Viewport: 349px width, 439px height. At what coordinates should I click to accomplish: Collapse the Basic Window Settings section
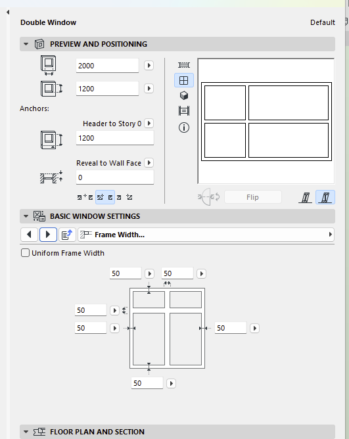(26, 216)
